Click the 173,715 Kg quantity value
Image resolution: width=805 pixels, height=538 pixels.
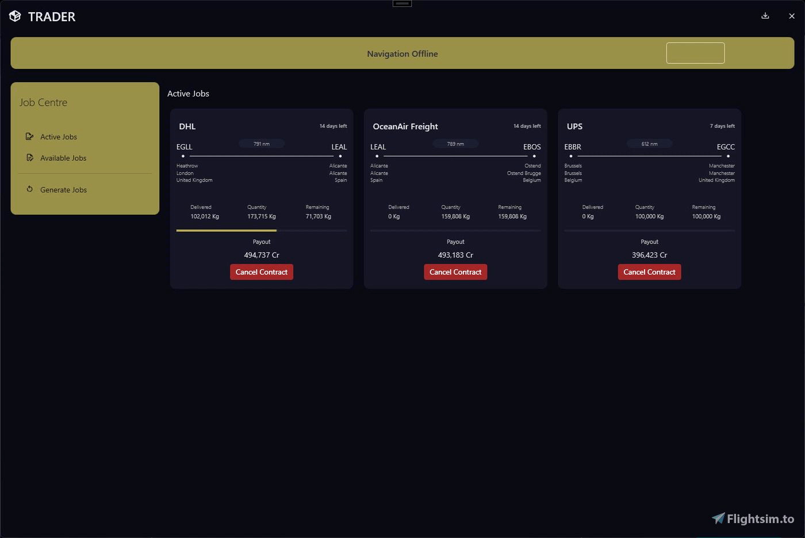[x=262, y=216]
